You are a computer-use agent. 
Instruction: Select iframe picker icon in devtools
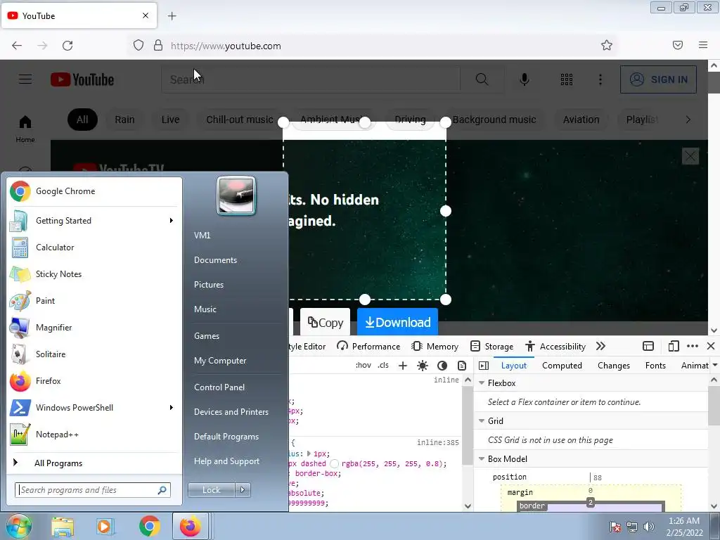coord(648,346)
